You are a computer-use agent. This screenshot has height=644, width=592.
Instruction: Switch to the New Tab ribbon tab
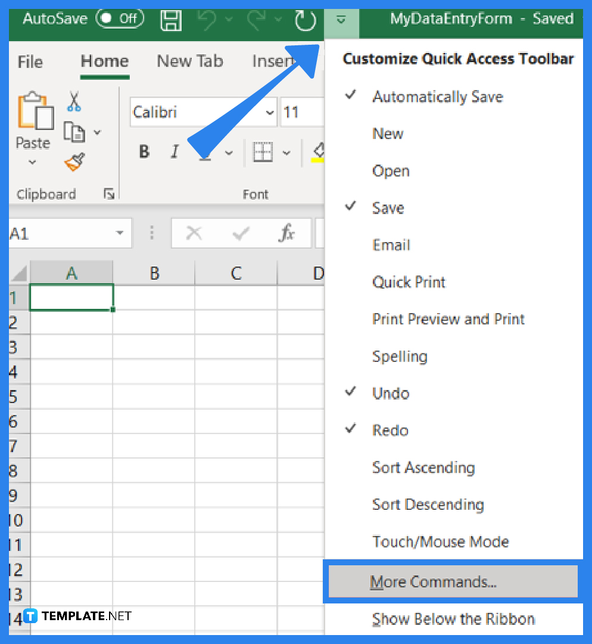189,61
